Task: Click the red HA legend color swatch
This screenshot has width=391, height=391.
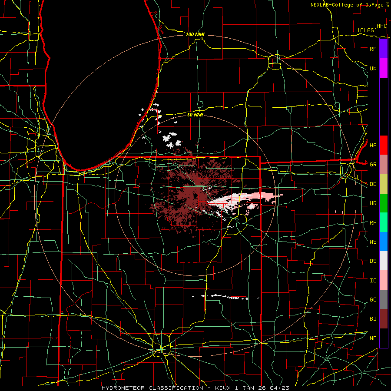Action: (384, 145)
